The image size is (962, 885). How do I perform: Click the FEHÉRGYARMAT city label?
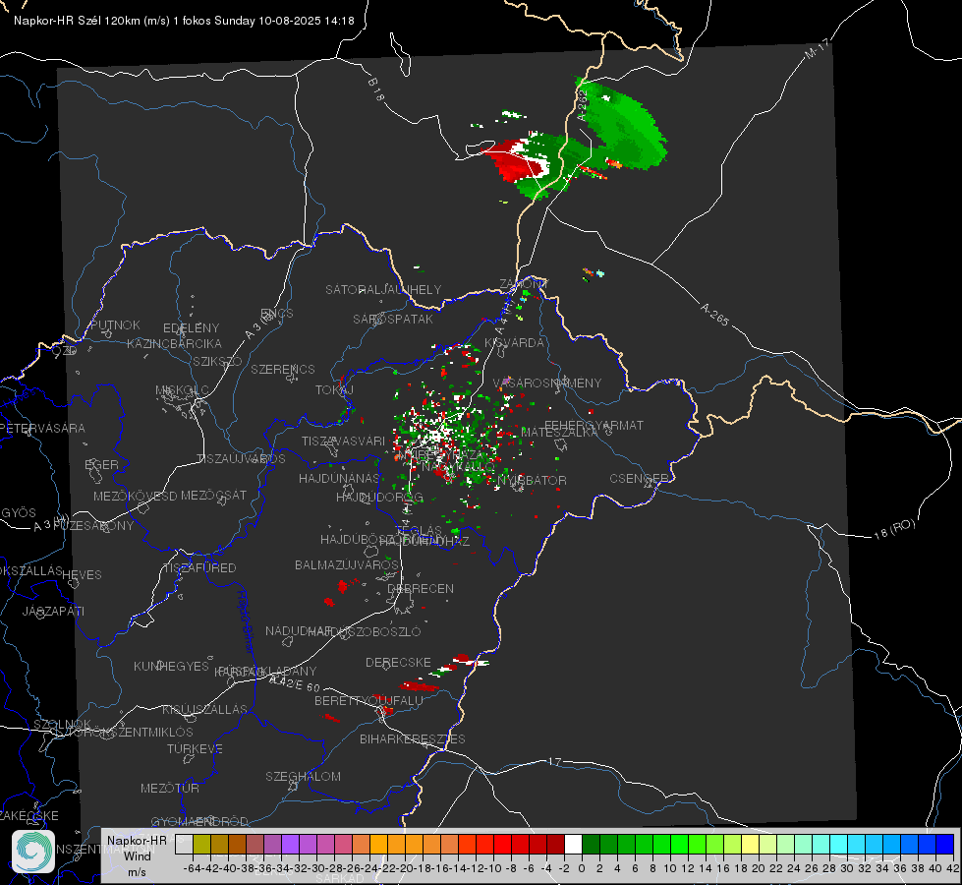[x=594, y=425]
